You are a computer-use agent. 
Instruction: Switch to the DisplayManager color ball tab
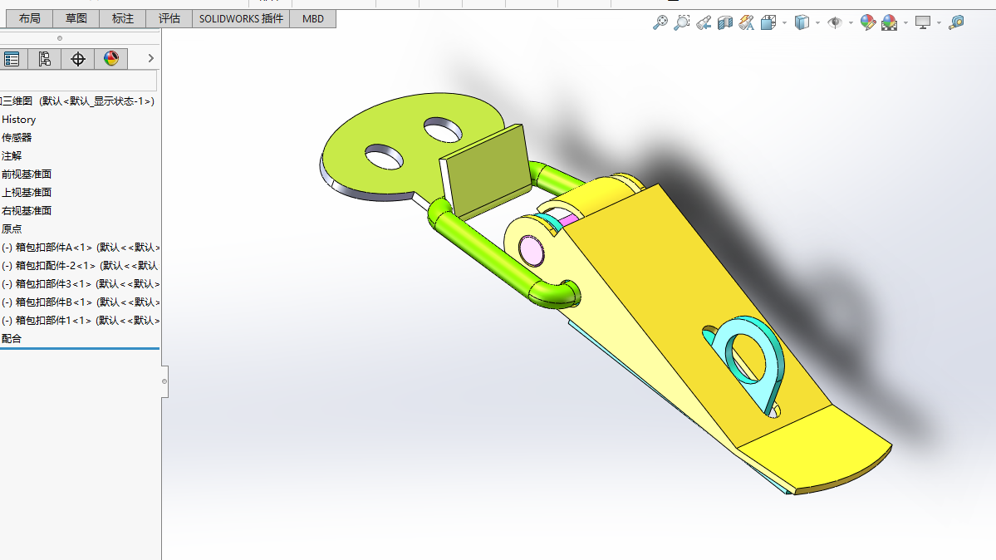click(x=111, y=59)
